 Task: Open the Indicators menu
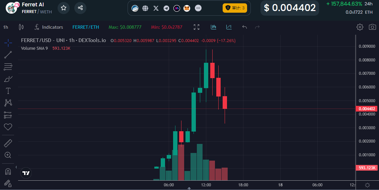point(49,27)
